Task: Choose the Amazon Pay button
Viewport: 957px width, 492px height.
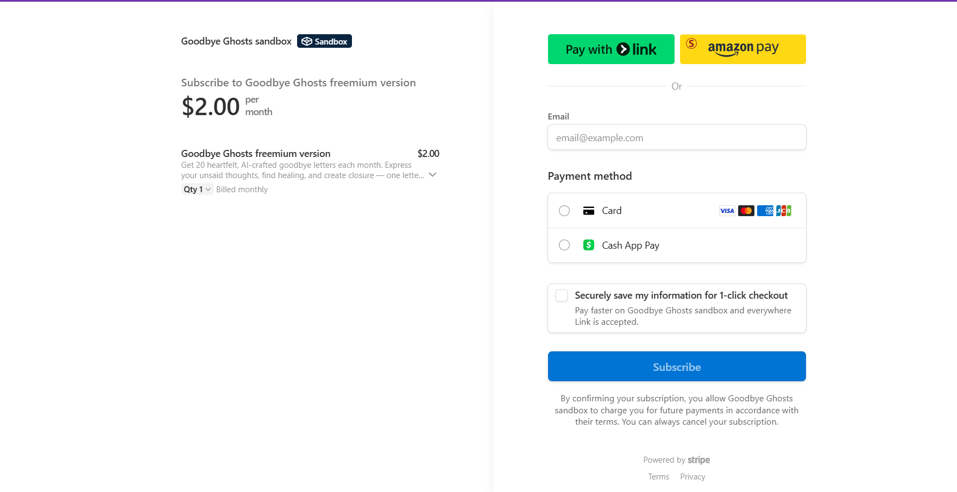Action: tap(742, 49)
